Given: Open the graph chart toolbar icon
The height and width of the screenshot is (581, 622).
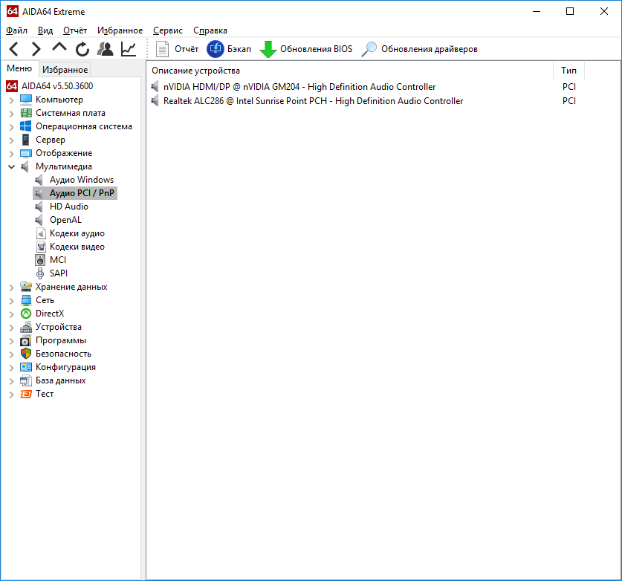Looking at the screenshot, I should [x=129, y=49].
